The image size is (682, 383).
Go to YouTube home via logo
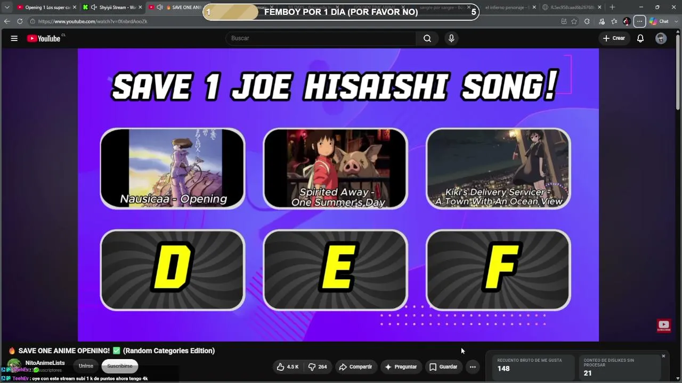(44, 38)
